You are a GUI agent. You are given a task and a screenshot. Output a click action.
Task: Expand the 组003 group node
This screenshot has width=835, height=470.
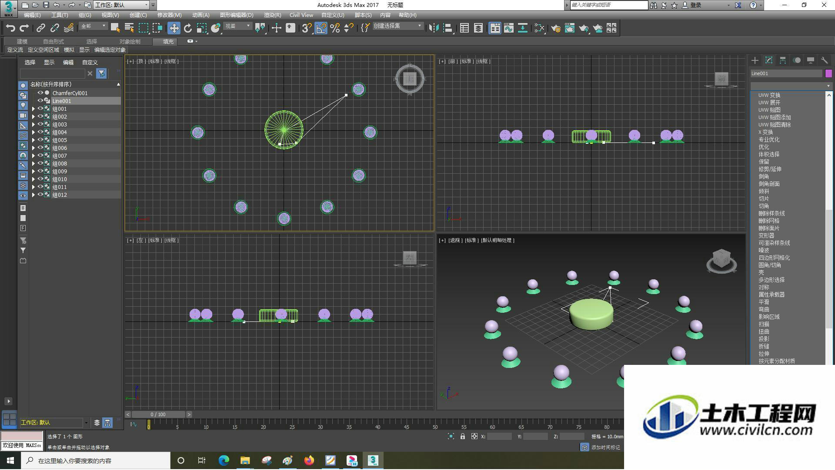coord(33,125)
